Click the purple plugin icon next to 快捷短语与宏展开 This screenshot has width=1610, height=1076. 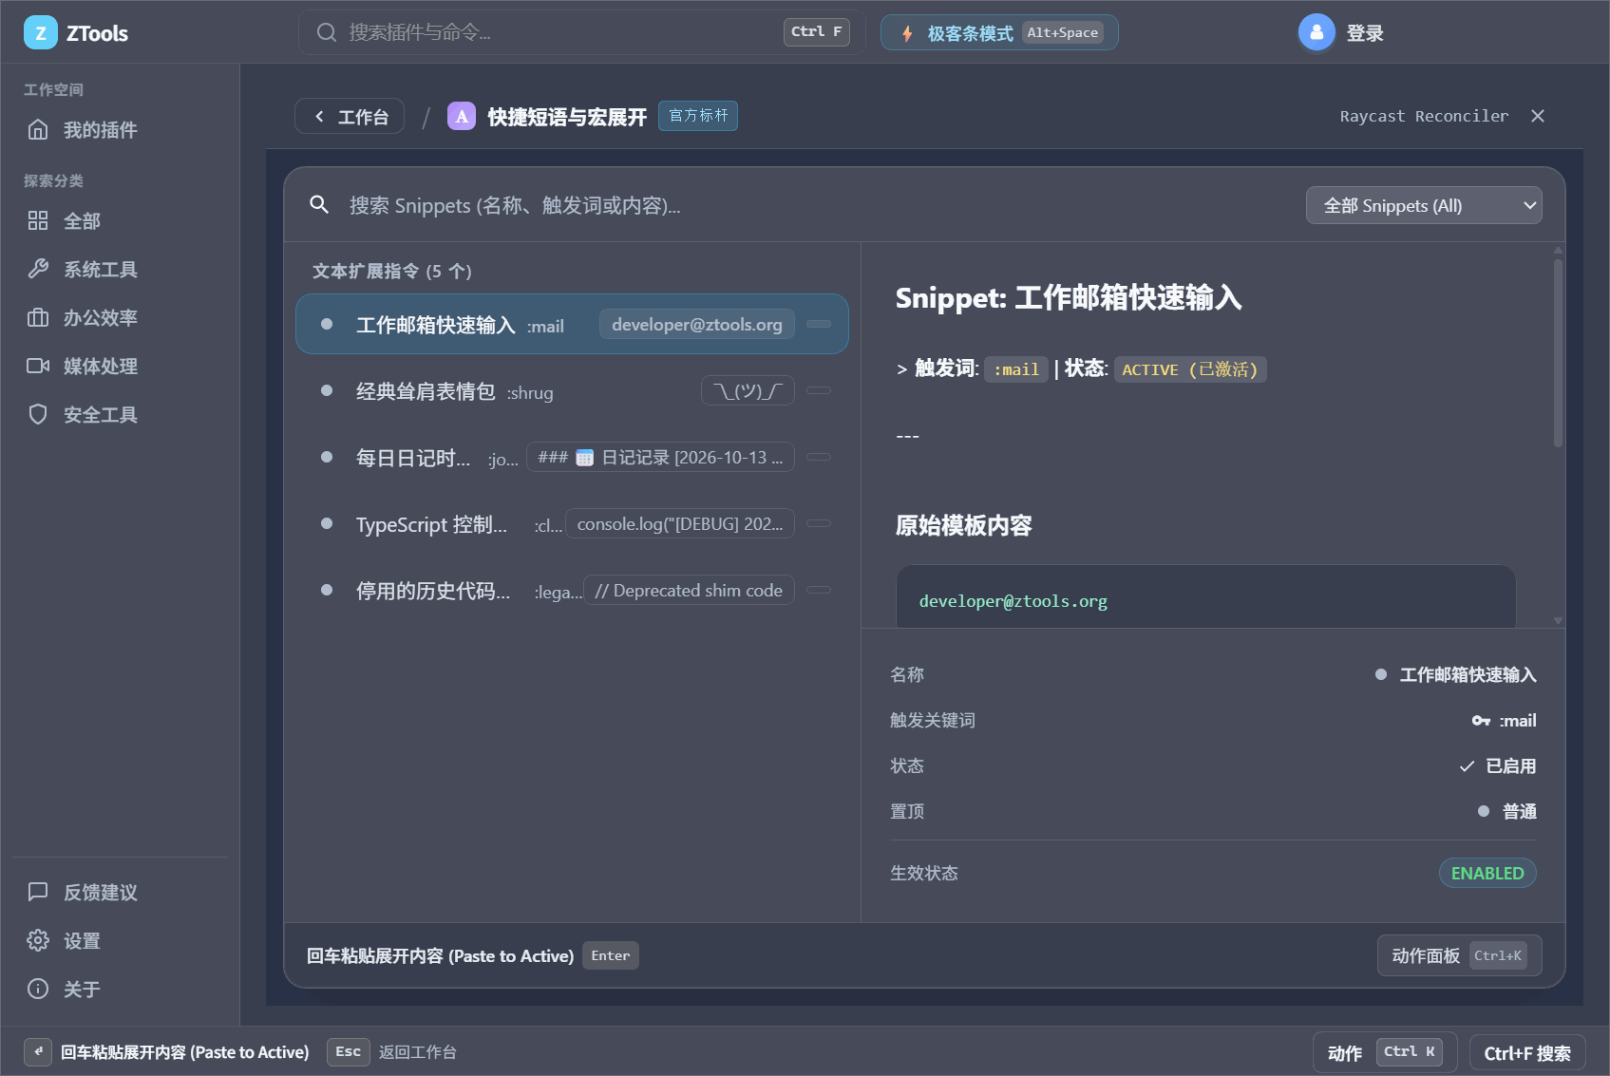(x=462, y=117)
